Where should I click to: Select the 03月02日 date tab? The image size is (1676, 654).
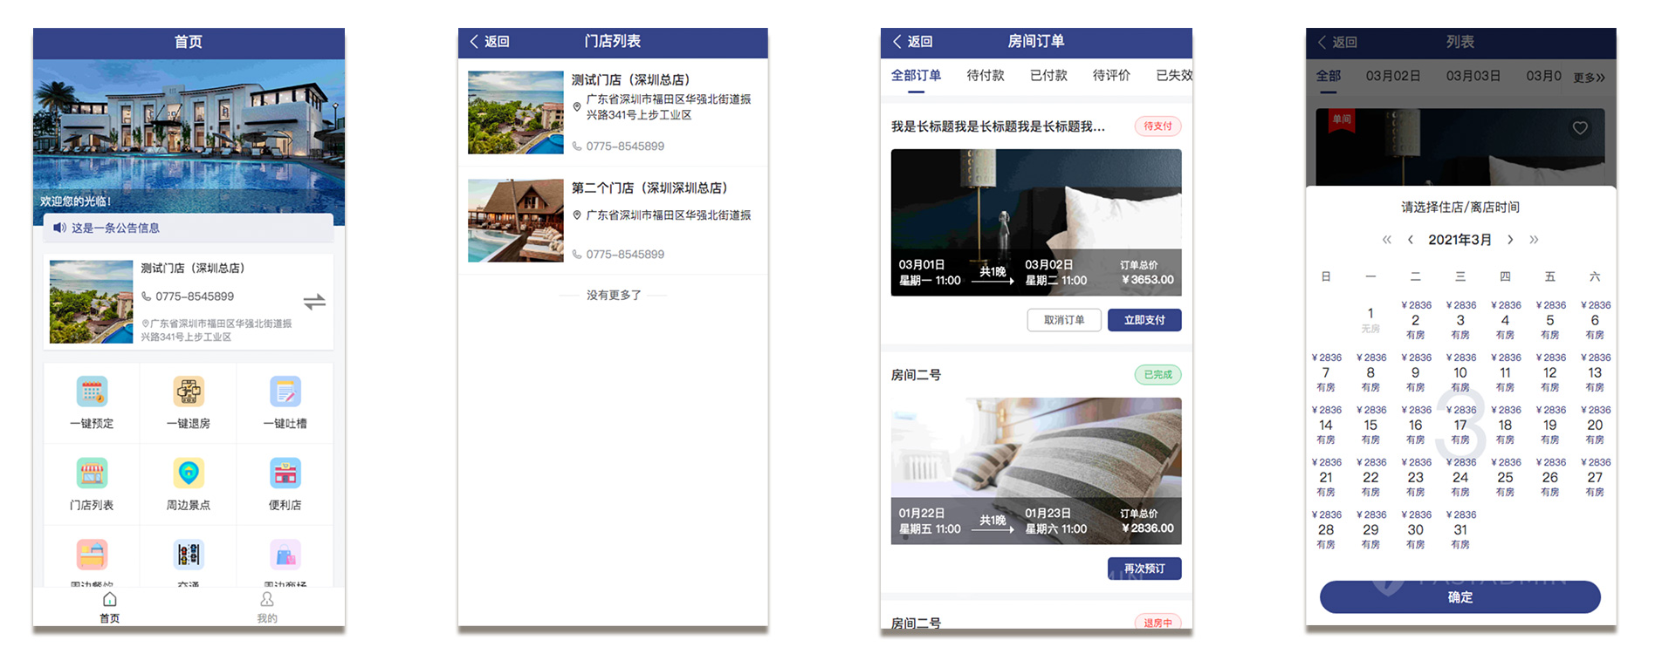1393,76
